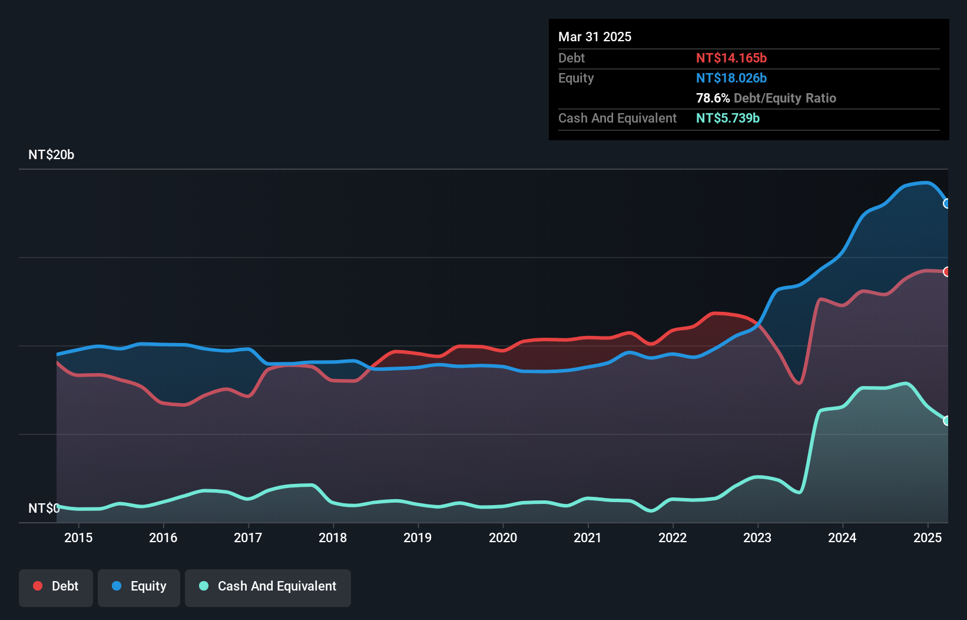The height and width of the screenshot is (620, 967).
Task: Select the red Debt endpoint marker
Action: tap(947, 272)
